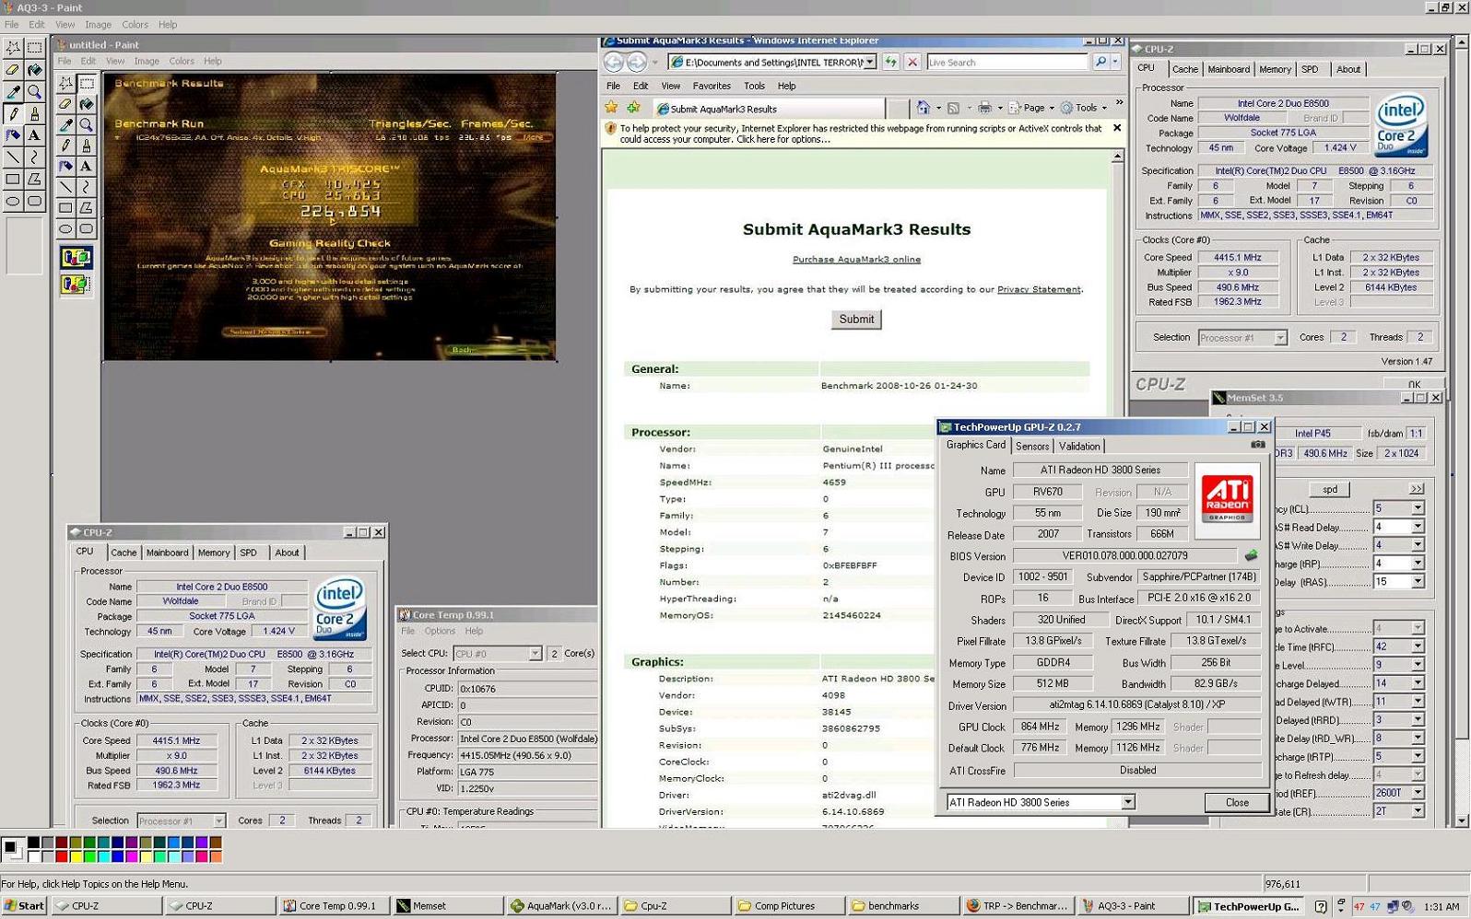Pick yellow from the Paint color palette
The width and height of the screenshot is (1471, 919).
[x=76, y=856]
